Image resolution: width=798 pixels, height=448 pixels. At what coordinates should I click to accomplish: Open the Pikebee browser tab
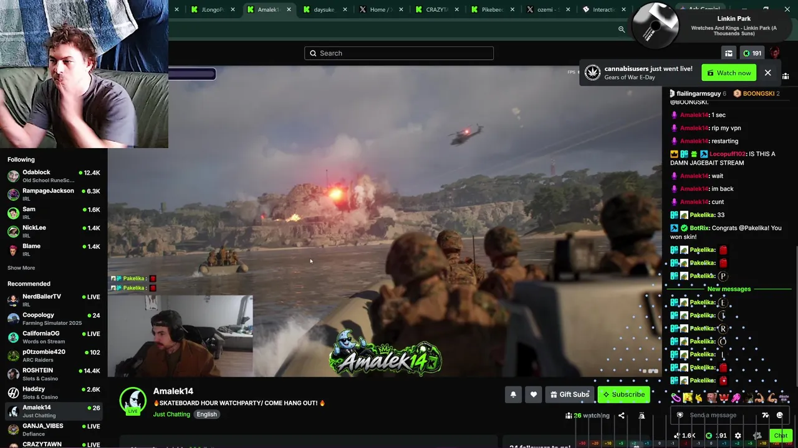[x=492, y=9]
